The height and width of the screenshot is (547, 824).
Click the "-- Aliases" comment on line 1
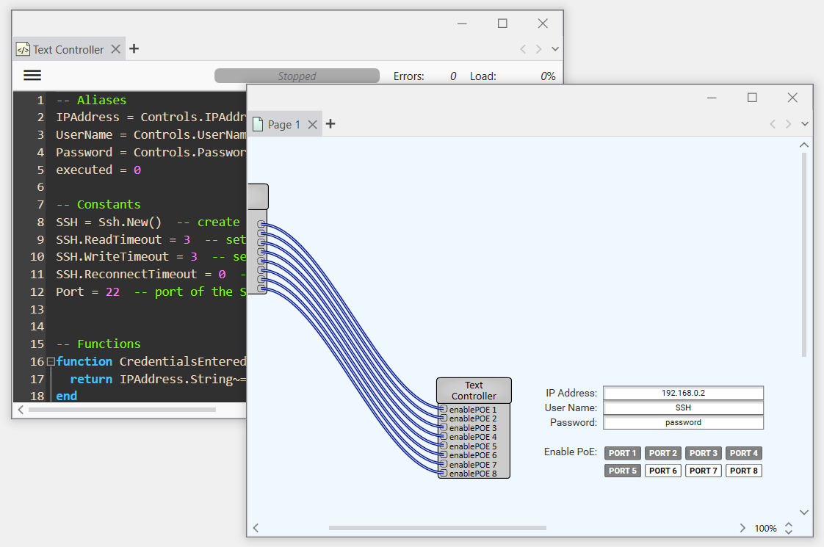point(92,100)
